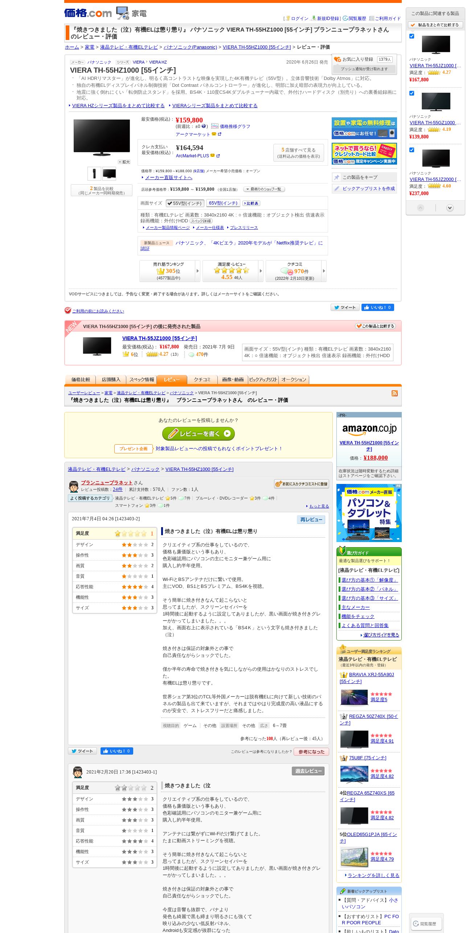This screenshot has height=933, width=466.
Task: Open the price trend graph icon
Action: tap(215, 126)
